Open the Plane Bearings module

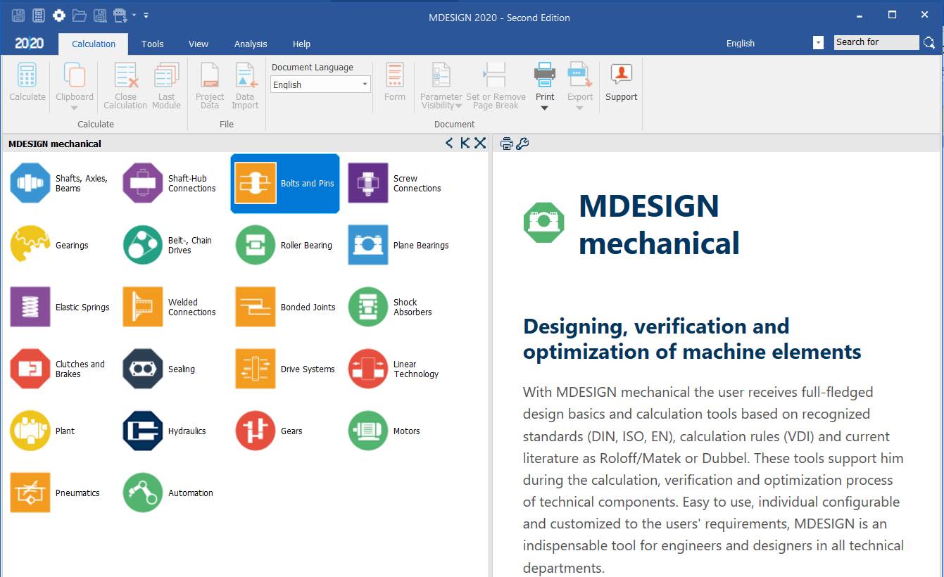coord(399,245)
